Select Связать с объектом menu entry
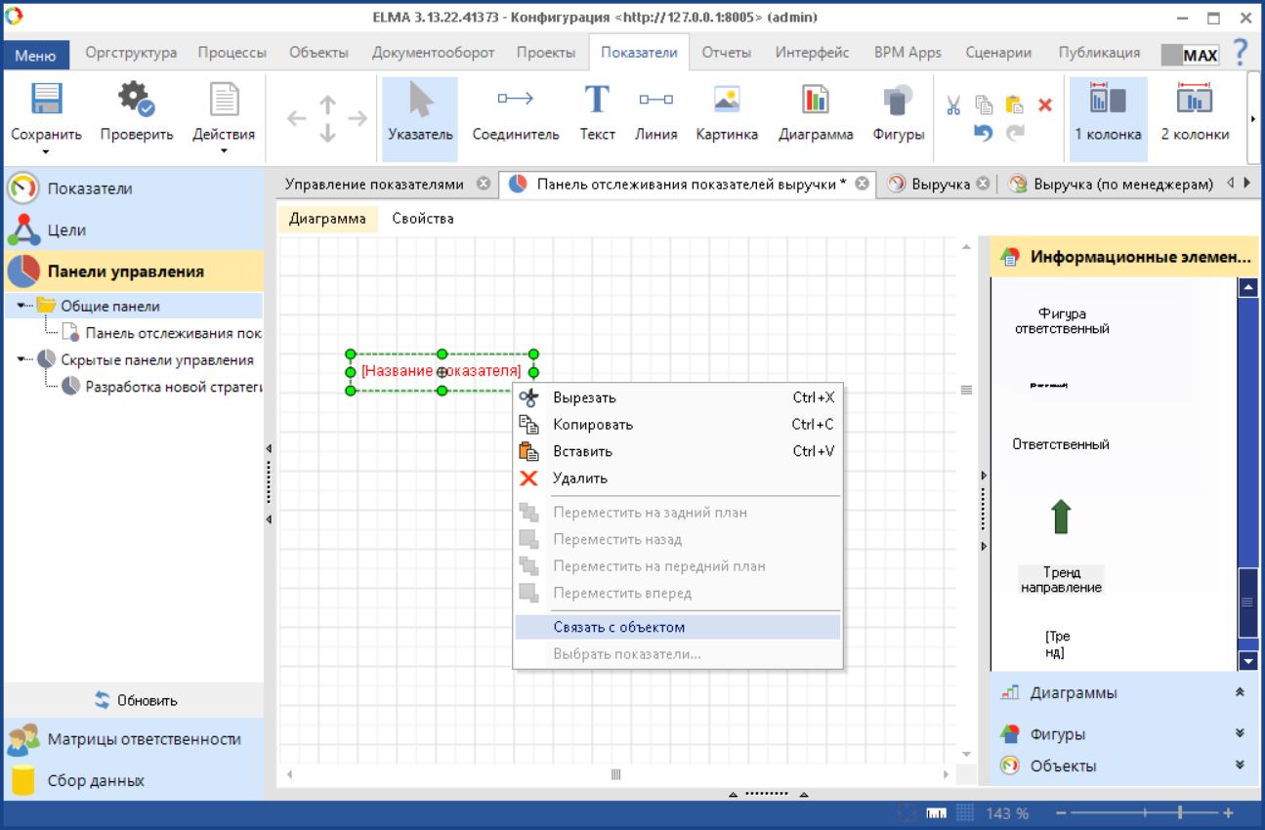The image size is (1265, 830). point(677,627)
